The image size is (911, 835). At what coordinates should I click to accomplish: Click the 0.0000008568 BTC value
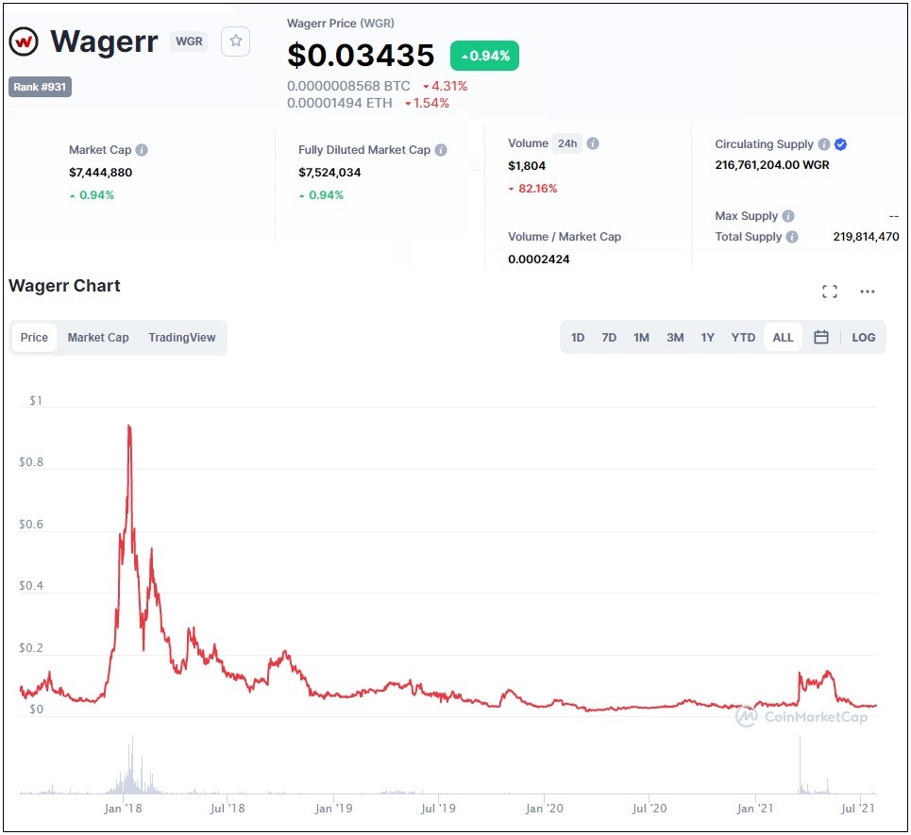(x=348, y=87)
